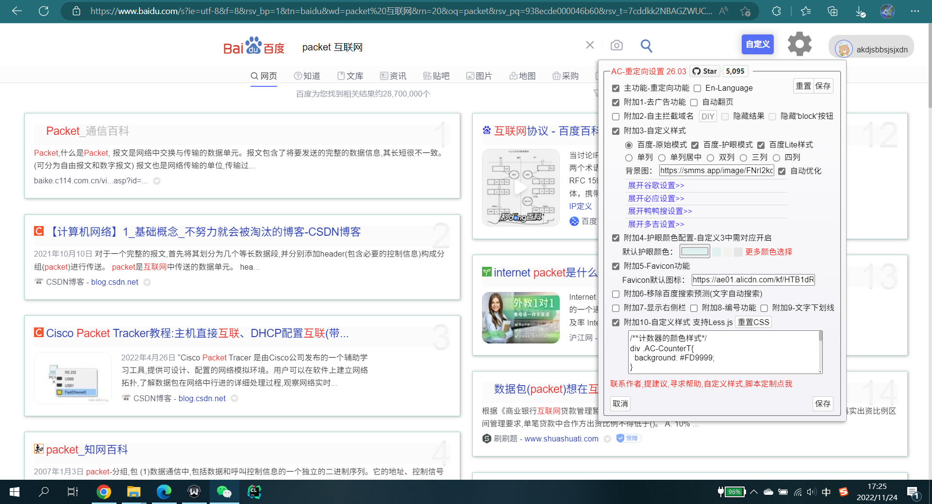Open the read aloud icon in address bar

[724, 11]
